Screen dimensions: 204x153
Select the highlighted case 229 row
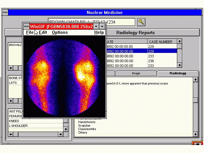142,51
